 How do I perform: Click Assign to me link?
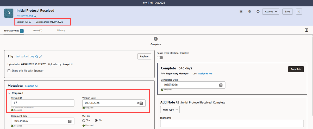(x=205, y=74)
